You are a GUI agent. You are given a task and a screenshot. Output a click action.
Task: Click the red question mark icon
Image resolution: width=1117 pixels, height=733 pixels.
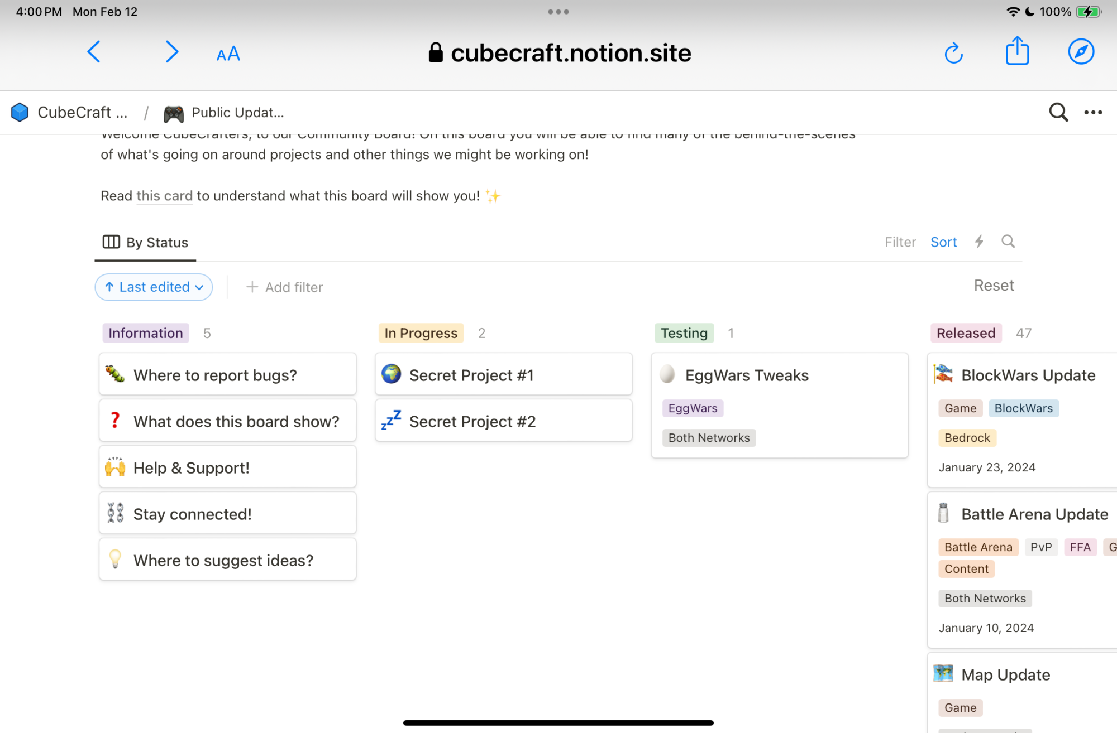tap(115, 420)
